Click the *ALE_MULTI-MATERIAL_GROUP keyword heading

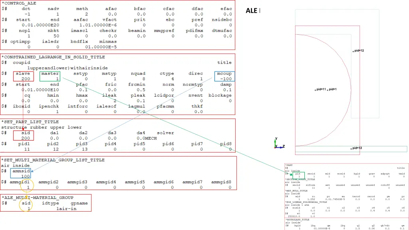(x=38, y=197)
